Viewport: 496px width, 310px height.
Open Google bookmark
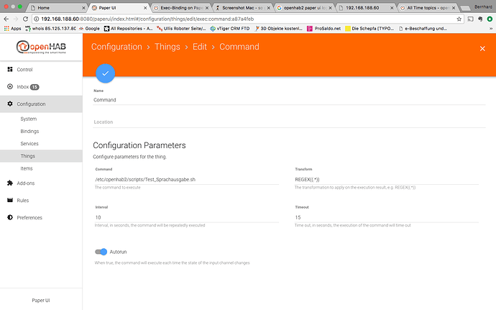pyautogui.click(x=89, y=29)
